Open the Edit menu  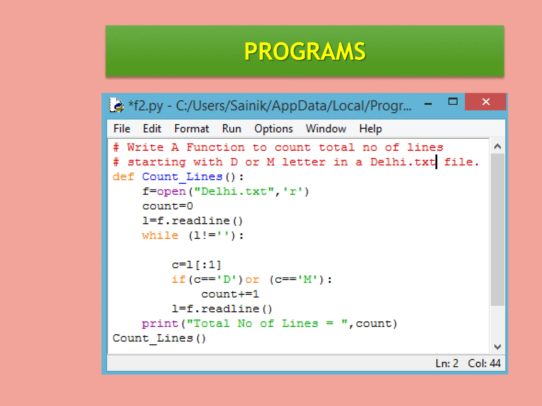(x=152, y=129)
